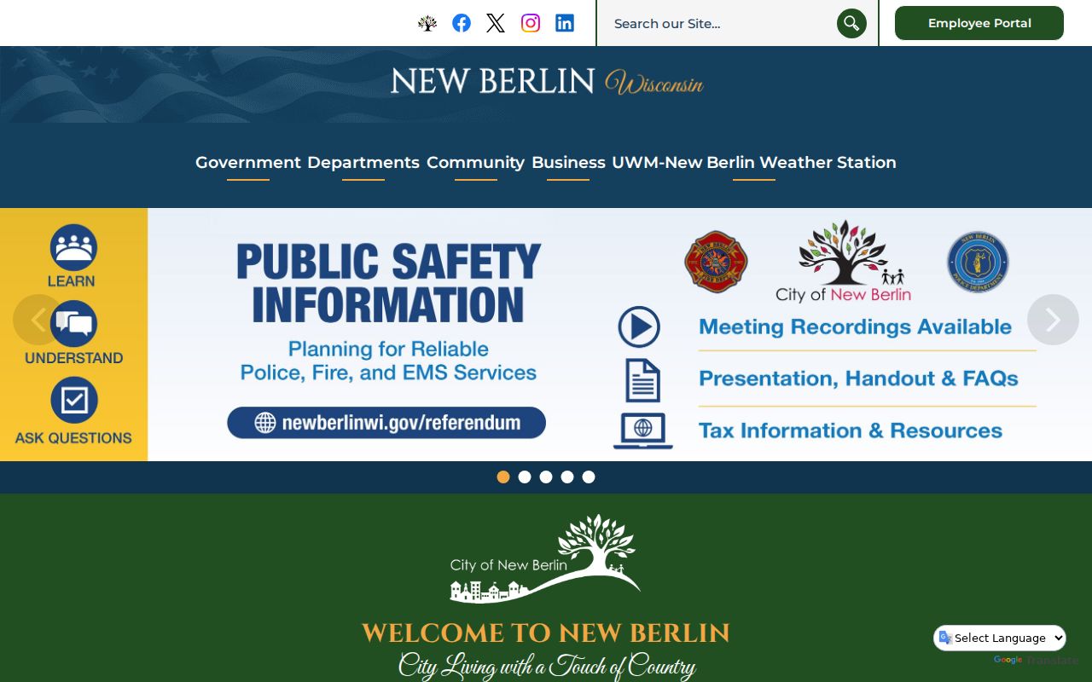Open the Departments menu
The height and width of the screenshot is (682, 1092).
pyautogui.click(x=363, y=162)
